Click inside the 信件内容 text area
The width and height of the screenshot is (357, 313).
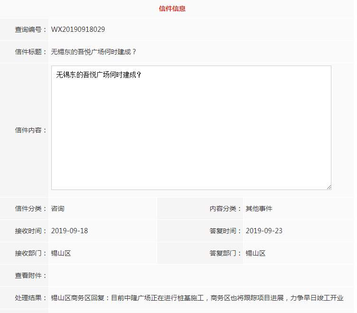point(191,128)
